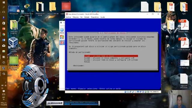Viewport: 192px width, 108px height.
Task: Click the taskbar search icon
Action: click(x=4, y=7)
